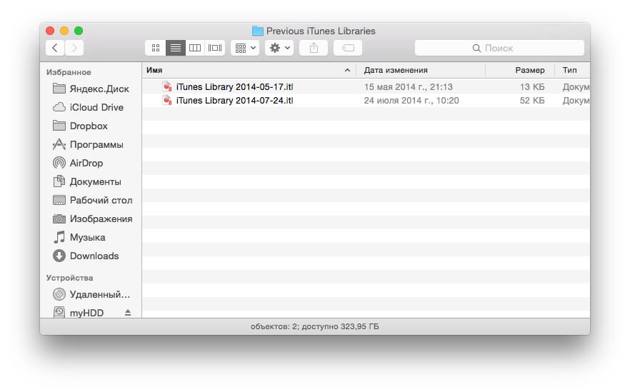Click the date 24 июля 2014 г., 10:20
This screenshot has width=630, height=392.
click(x=411, y=101)
